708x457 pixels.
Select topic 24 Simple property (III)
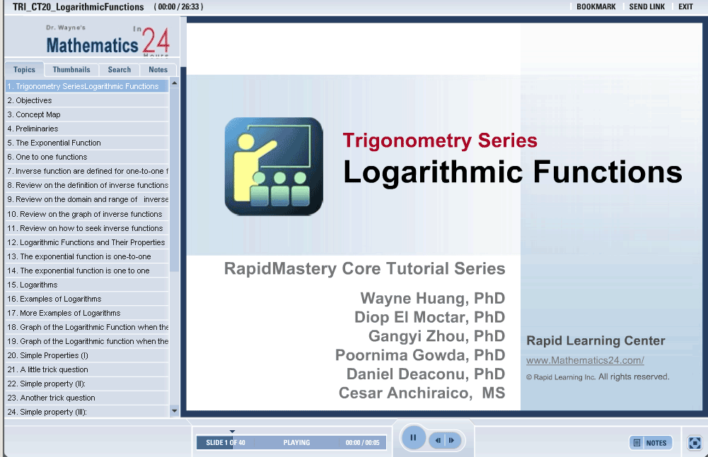pyautogui.click(x=87, y=412)
